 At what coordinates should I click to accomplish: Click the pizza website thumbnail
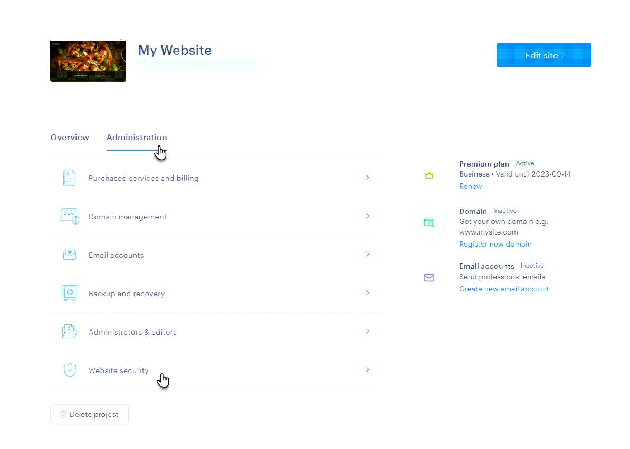click(88, 61)
